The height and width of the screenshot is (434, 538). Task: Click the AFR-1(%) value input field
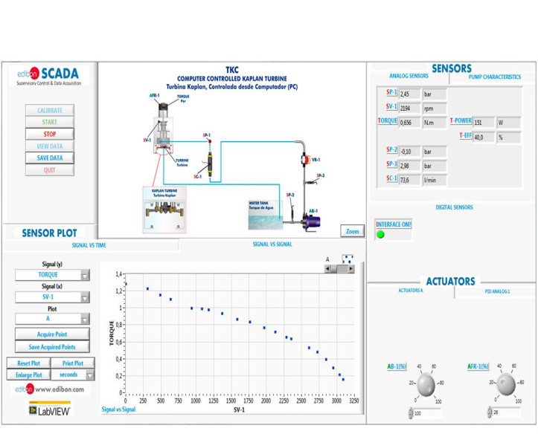tap(505, 413)
